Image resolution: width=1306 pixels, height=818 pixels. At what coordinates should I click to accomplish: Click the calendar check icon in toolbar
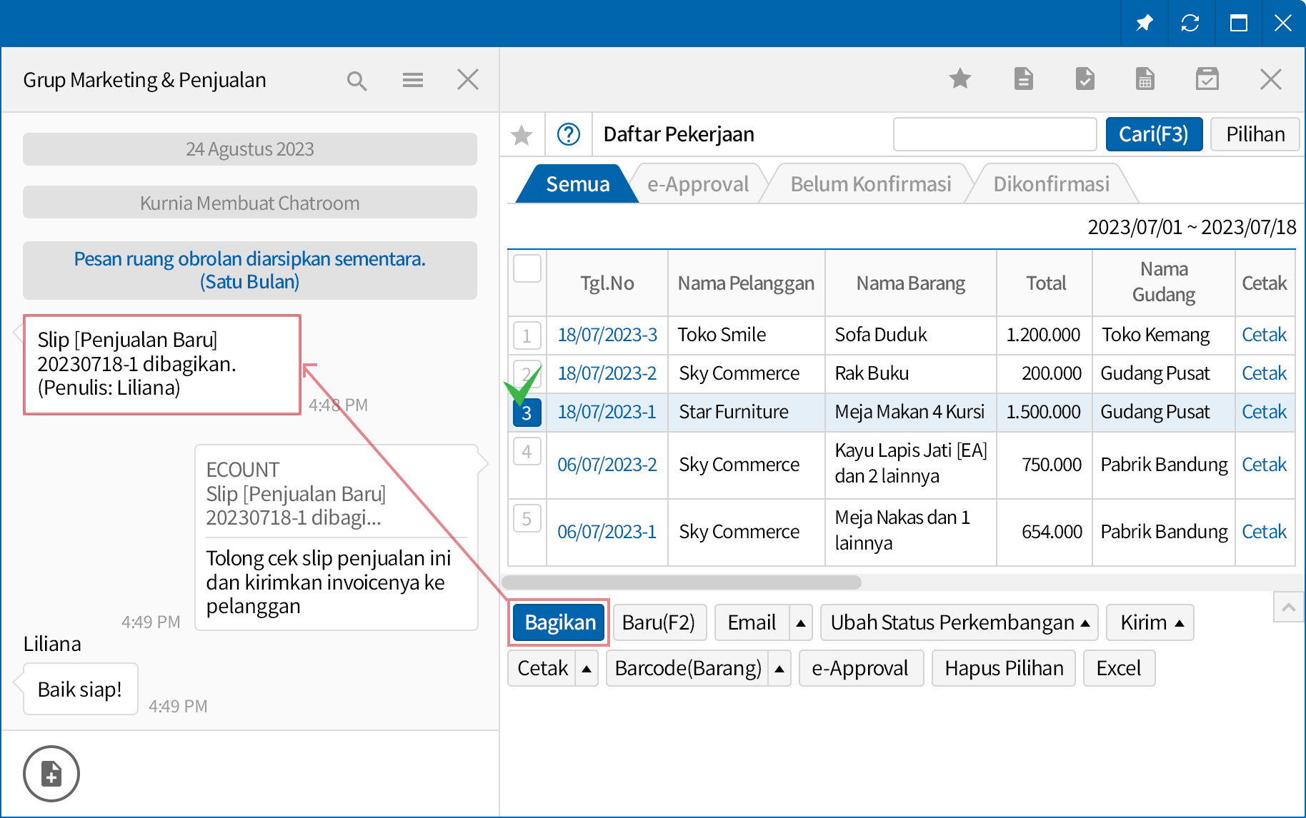(1207, 79)
